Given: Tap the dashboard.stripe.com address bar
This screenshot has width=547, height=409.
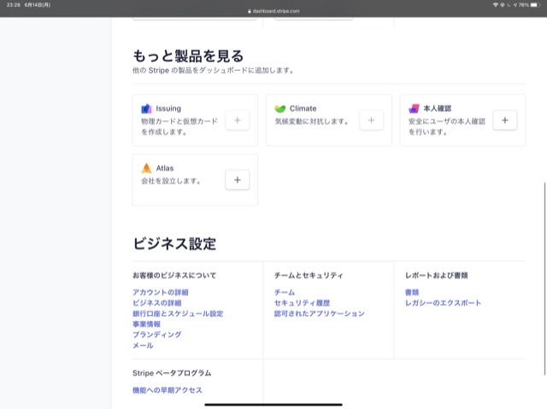Looking at the screenshot, I should [273, 11].
